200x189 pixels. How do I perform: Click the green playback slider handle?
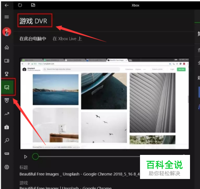pos(35,156)
